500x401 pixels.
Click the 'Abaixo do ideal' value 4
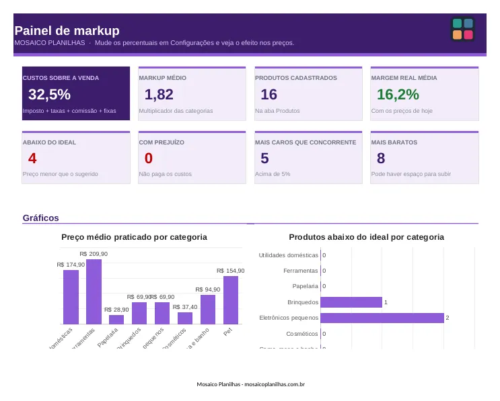coord(32,158)
